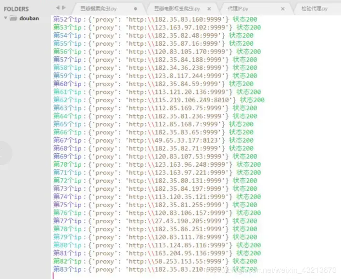Click IP 27.43.190.205:9999 text
Image resolution: width=341 pixels, height=279 pixels.
click(188, 221)
